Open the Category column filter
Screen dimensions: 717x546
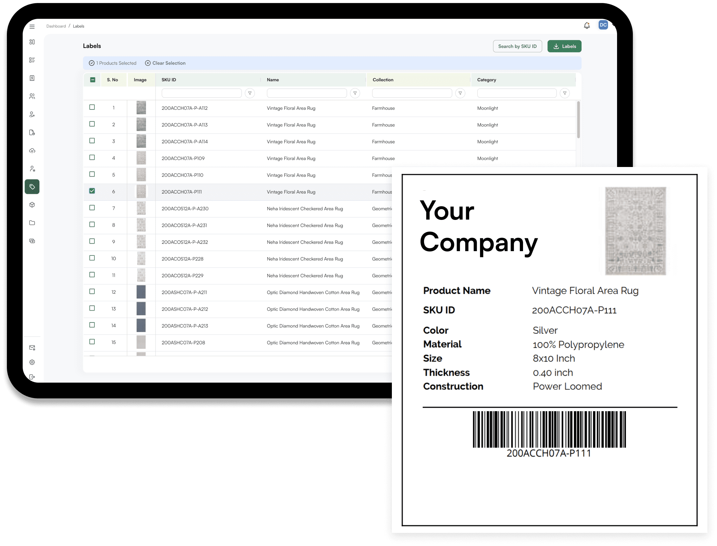pos(564,93)
